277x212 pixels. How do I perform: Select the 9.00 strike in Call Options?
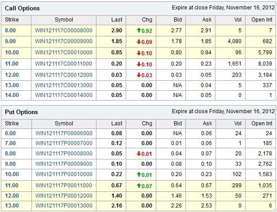(x=10, y=41)
